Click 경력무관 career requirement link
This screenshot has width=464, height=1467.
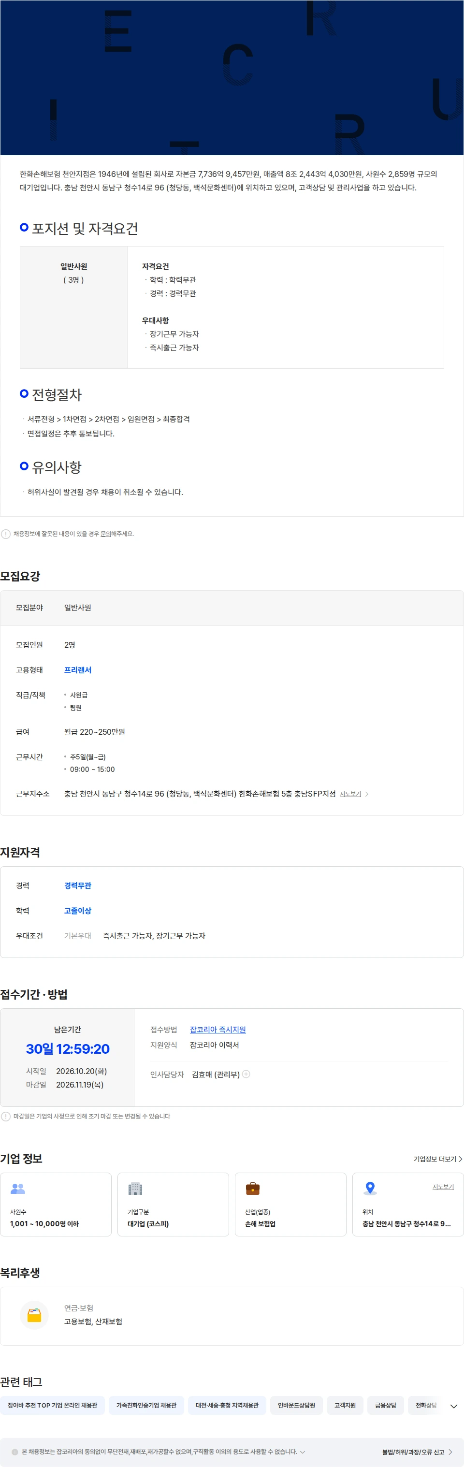(77, 886)
